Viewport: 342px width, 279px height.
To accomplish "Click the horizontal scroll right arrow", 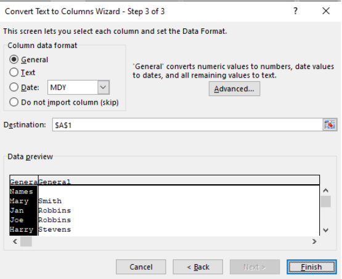I will click(314, 241).
